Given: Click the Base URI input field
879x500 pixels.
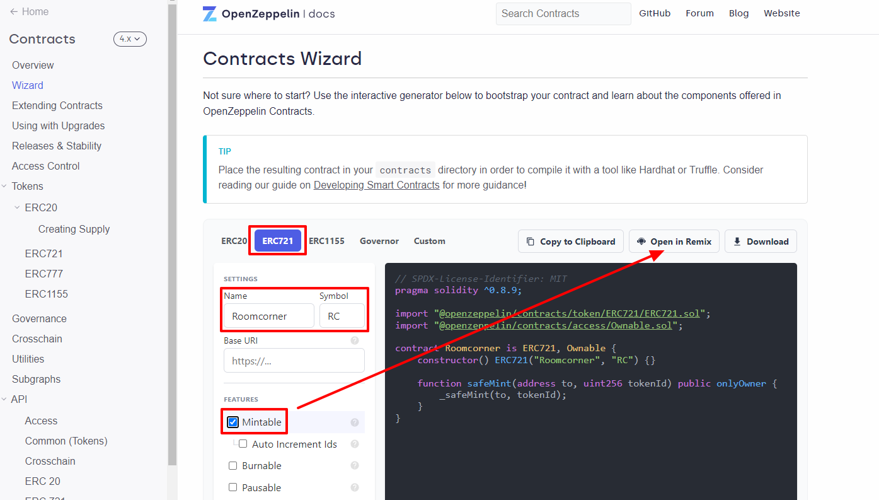Looking at the screenshot, I should coord(294,361).
